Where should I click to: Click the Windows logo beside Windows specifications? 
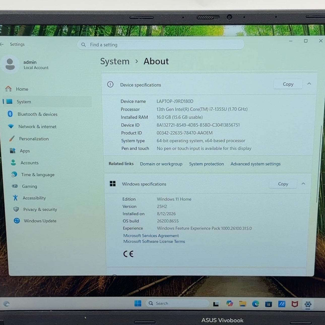(113, 184)
